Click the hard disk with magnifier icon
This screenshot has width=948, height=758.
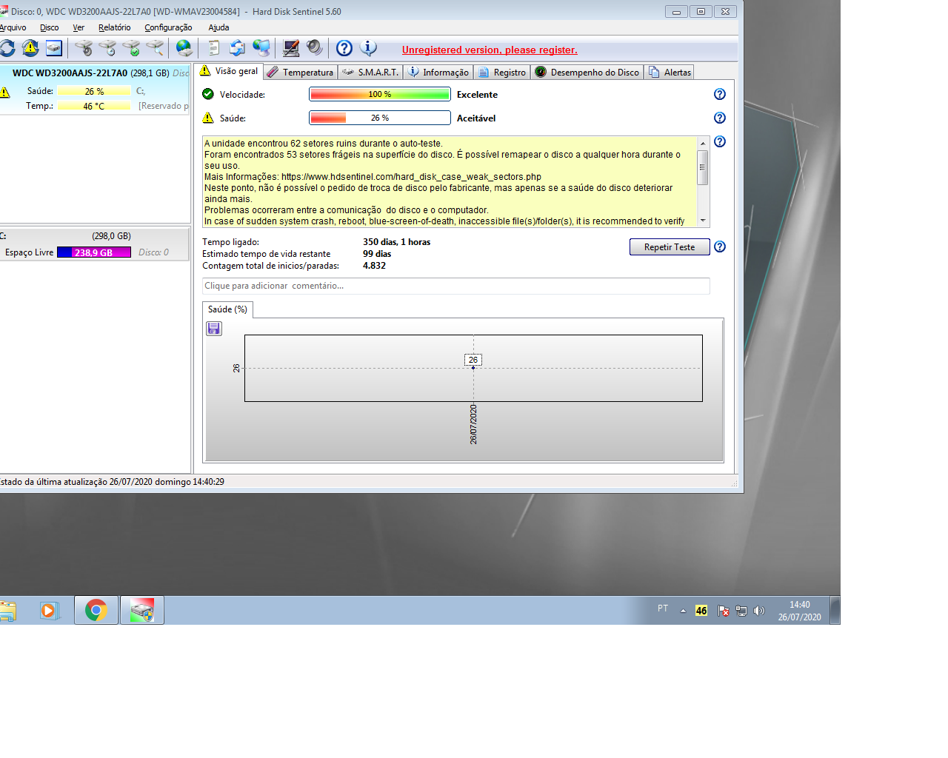(155, 48)
